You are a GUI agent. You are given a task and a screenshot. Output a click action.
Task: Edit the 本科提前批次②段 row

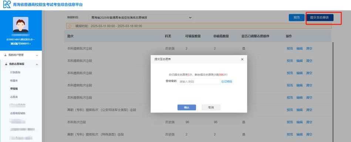click(299, 61)
